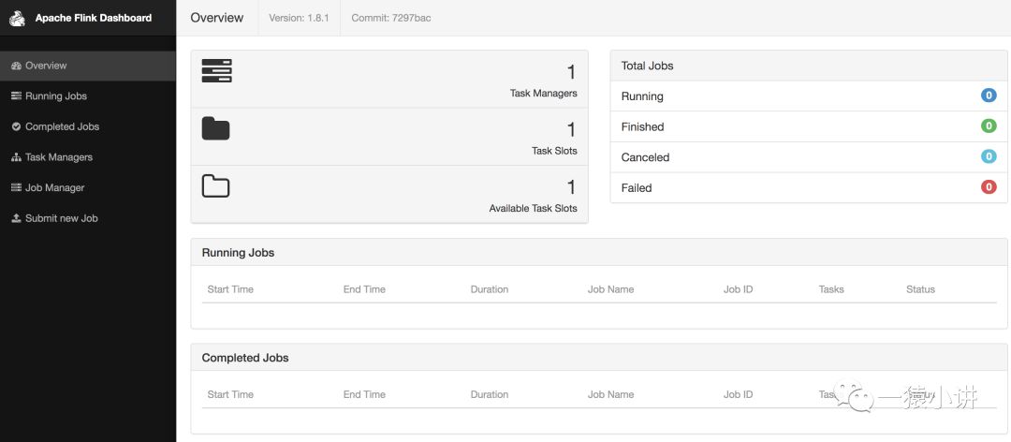
Task: Open Running Jobs in the sidebar
Action: point(88,96)
